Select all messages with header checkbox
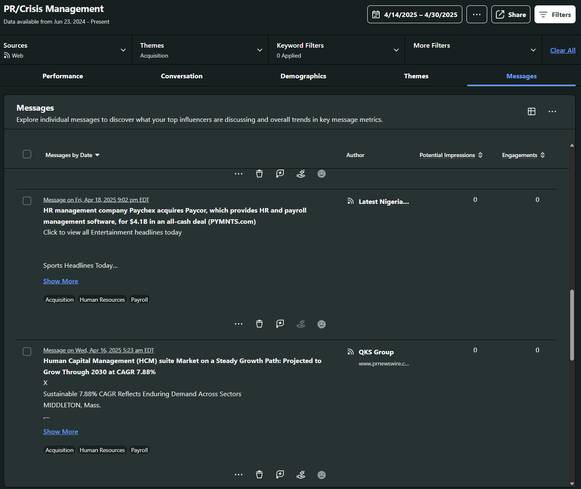Viewport: 581px width, 489px height. (x=27, y=154)
